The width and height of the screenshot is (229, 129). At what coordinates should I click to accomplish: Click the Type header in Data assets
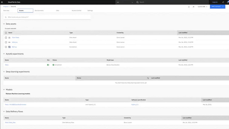pos(71,33)
